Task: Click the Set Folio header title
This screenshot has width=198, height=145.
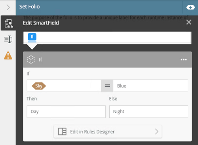Action: click(x=29, y=7)
